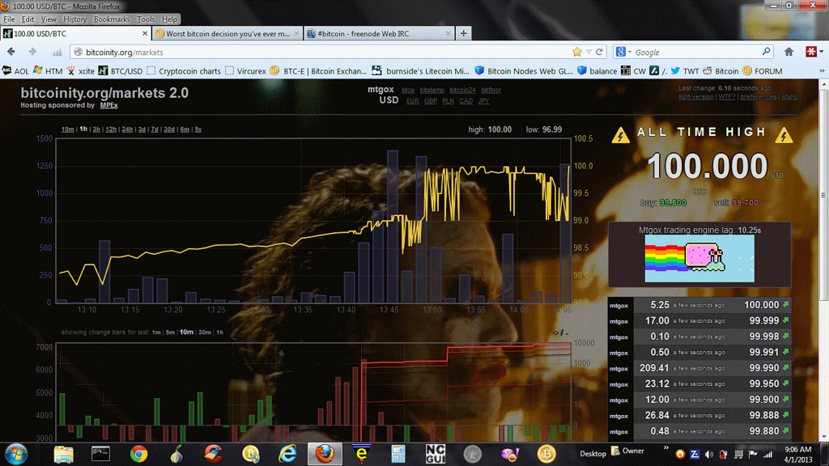The image size is (829, 466).
Task: Open the preferences link
Action: pos(758,97)
